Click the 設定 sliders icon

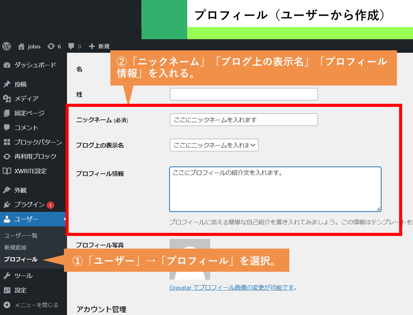click(x=7, y=290)
